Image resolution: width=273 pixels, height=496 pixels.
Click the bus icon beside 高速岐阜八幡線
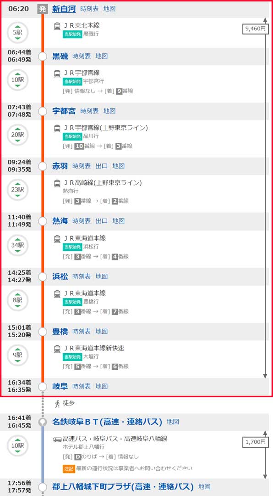pyautogui.click(x=57, y=439)
